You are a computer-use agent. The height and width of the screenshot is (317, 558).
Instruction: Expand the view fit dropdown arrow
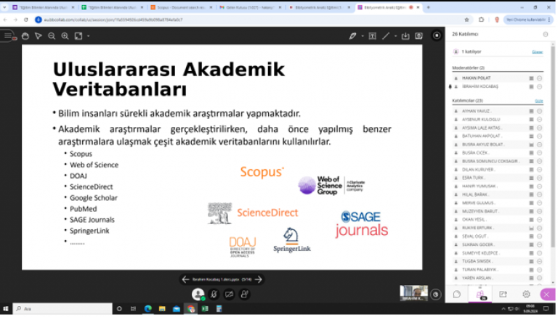click(x=88, y=36)
